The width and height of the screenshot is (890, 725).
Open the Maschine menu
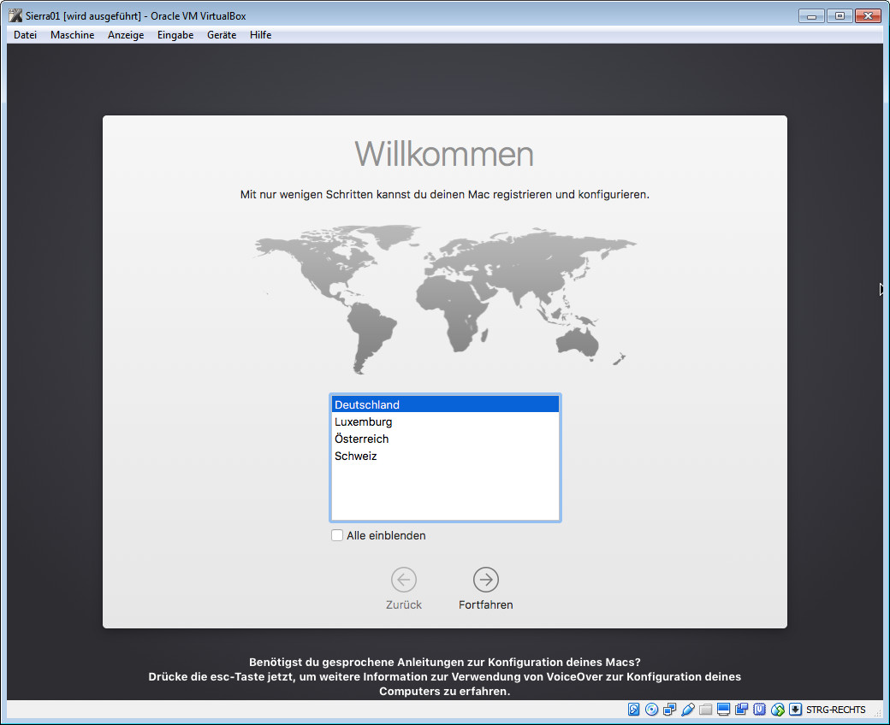click(x=72, y=35)
